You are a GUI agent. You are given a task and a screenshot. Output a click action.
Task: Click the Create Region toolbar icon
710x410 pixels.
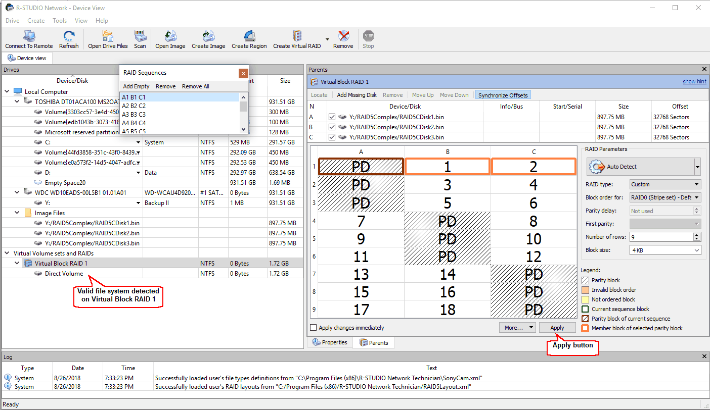[249, 36]
